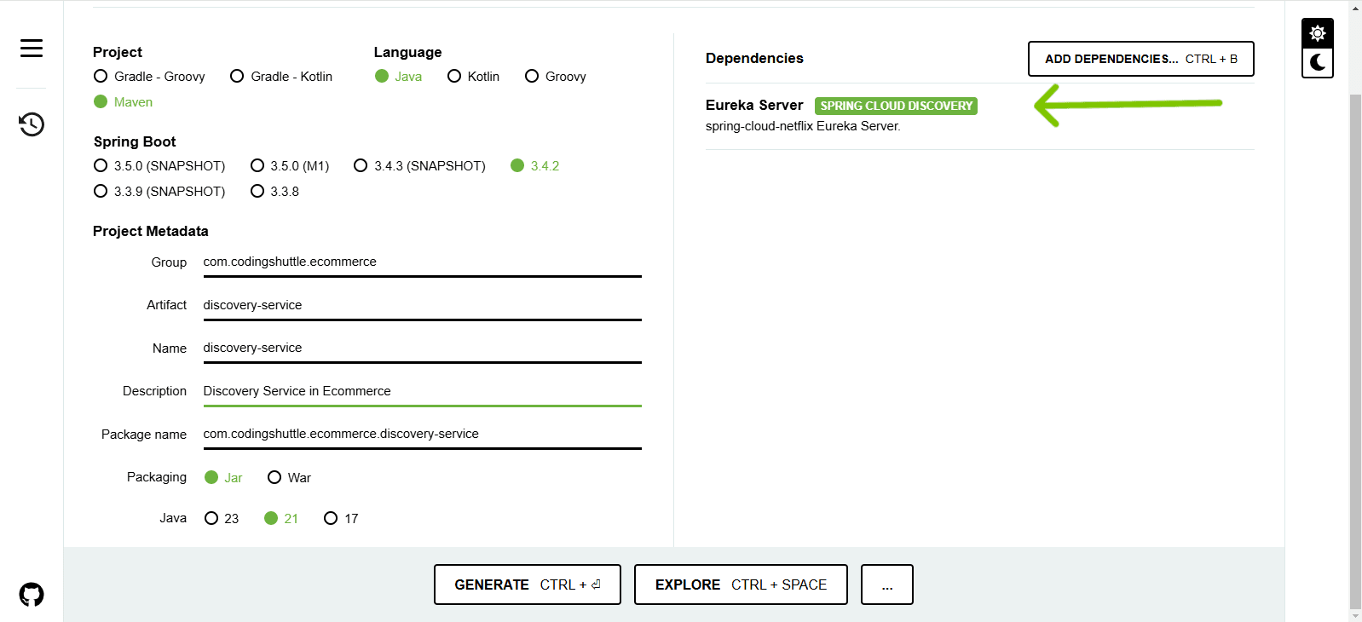Click the Dependencies heading

pyautogui.click(x=754, y=59)
